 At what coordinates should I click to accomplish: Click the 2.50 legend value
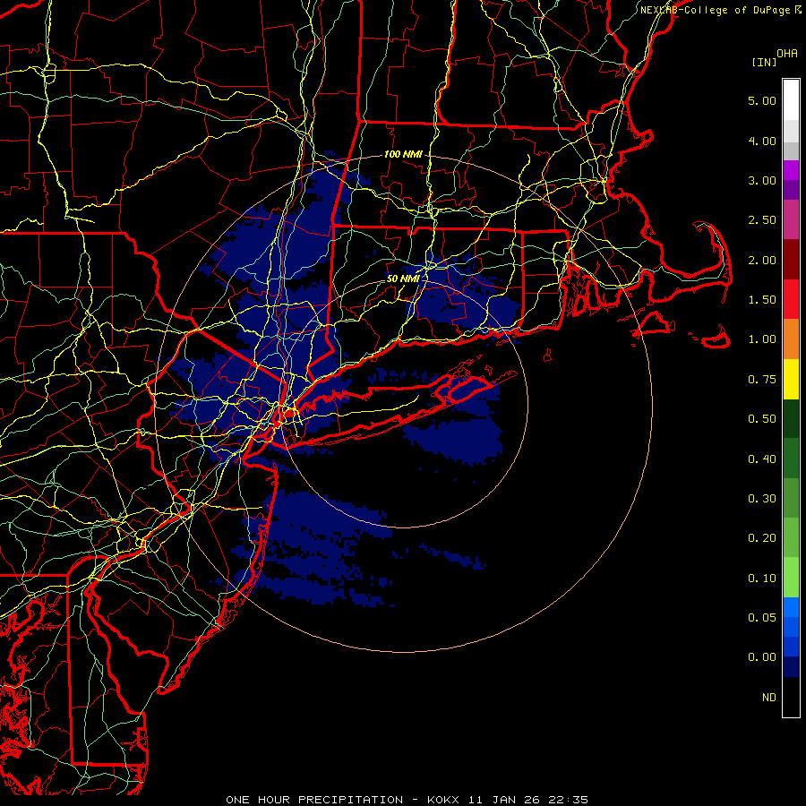pos(762,220)
